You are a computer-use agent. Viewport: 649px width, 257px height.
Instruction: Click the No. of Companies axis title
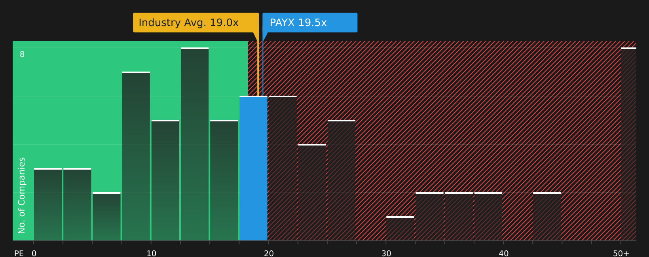[x=22, y=195]
